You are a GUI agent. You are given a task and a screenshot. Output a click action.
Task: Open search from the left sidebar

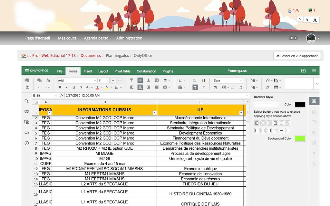pos(27,101)
